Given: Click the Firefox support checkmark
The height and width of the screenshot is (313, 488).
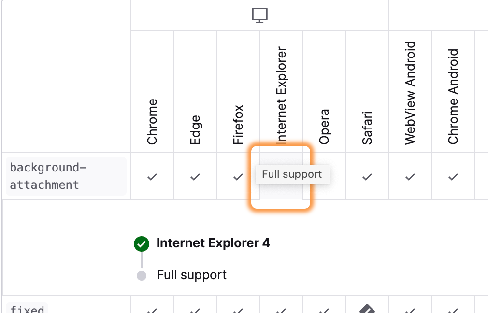Looking at the screenshot, I should pyautogui.click(x=238, y=177).
